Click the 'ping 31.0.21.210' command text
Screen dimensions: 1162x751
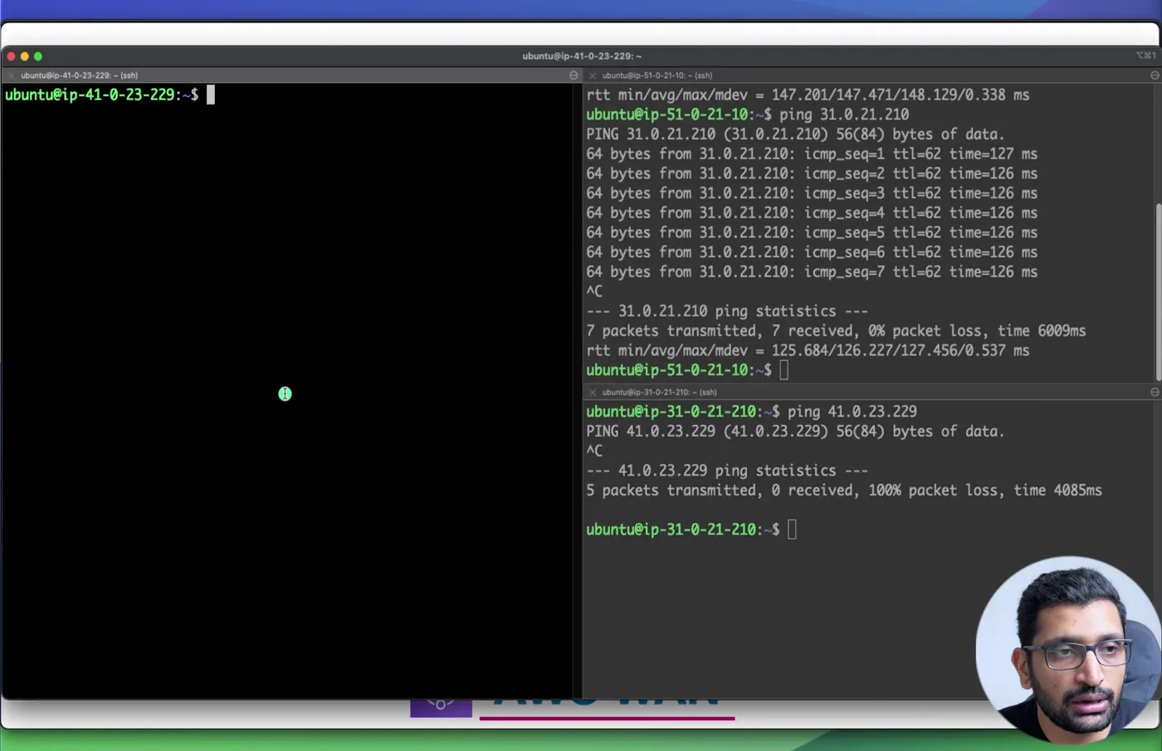pos(844,115)
